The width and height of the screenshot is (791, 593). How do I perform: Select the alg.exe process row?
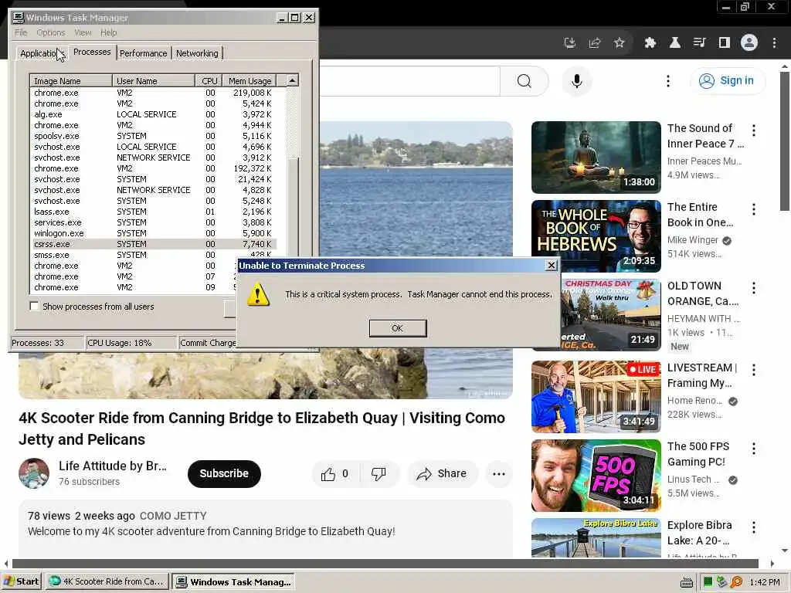click(x=154, y=114)
